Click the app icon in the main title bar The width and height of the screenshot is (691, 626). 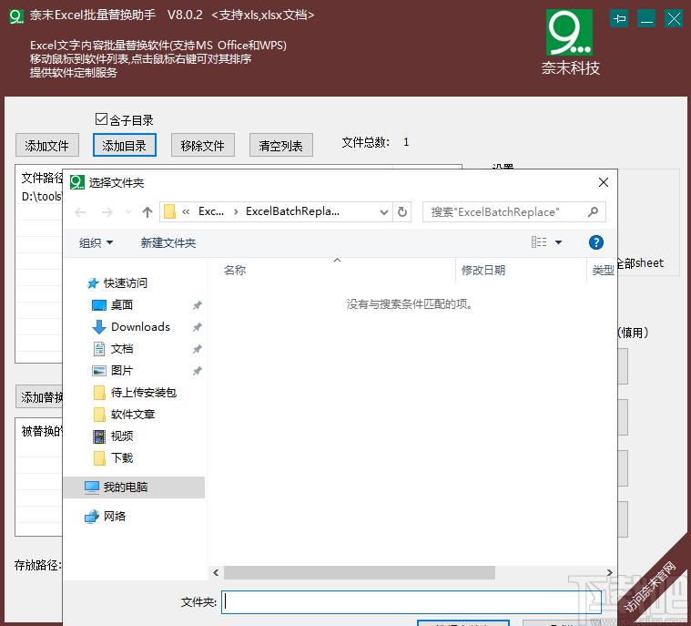[x=16, y=15]
